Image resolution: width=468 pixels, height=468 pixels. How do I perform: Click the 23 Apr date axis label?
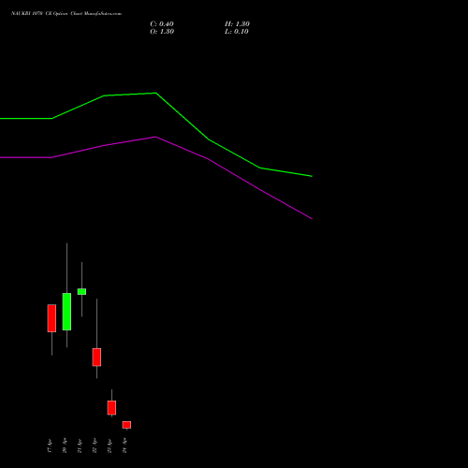(x=110, y=446)
